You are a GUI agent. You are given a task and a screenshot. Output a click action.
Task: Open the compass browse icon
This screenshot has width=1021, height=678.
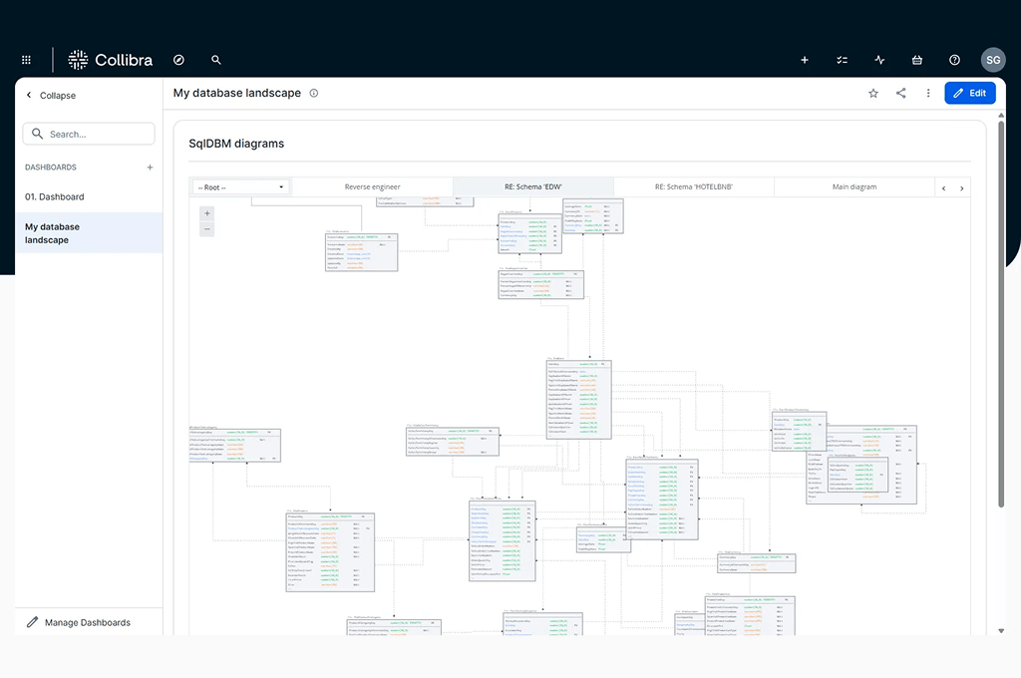pyautogui.click(x=178, y=60)
